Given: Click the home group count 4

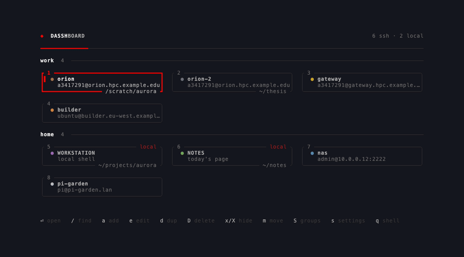Looking at the screenshot, I should tap(62, 134).
